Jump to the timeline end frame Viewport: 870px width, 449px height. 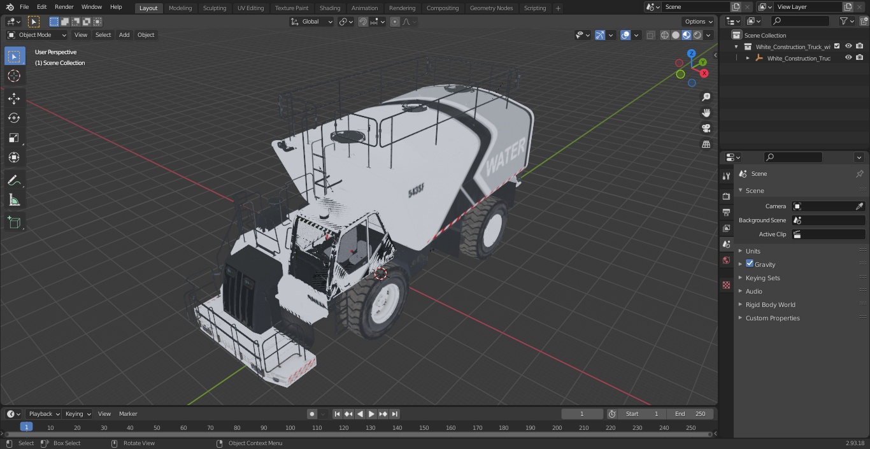coord(395,414)
